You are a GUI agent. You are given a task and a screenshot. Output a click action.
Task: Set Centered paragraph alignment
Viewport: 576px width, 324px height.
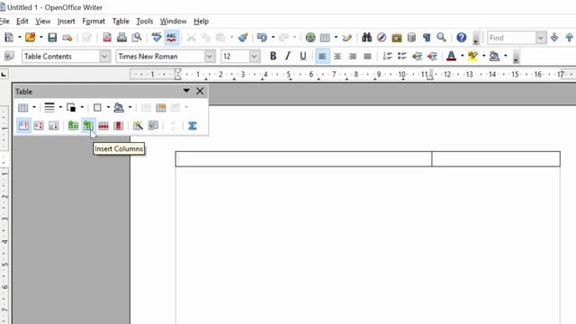tap(337, 56)
